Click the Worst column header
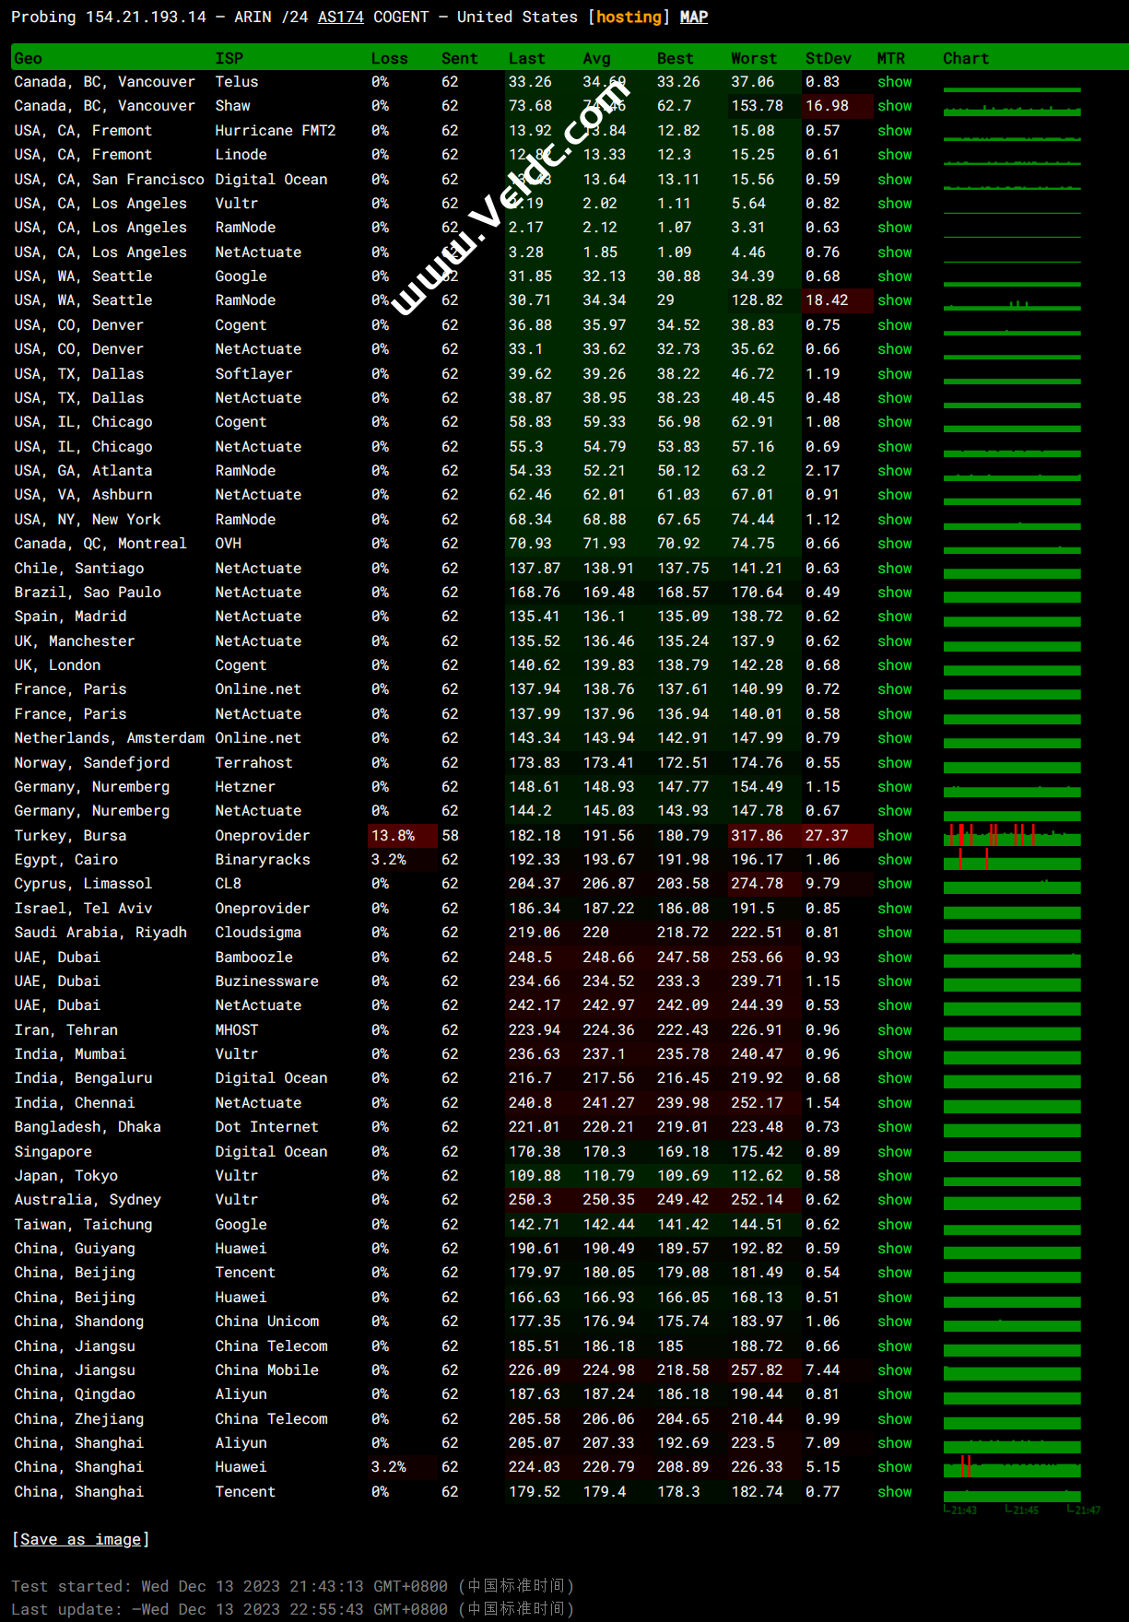1129x1622 pixels. [754, 58]
